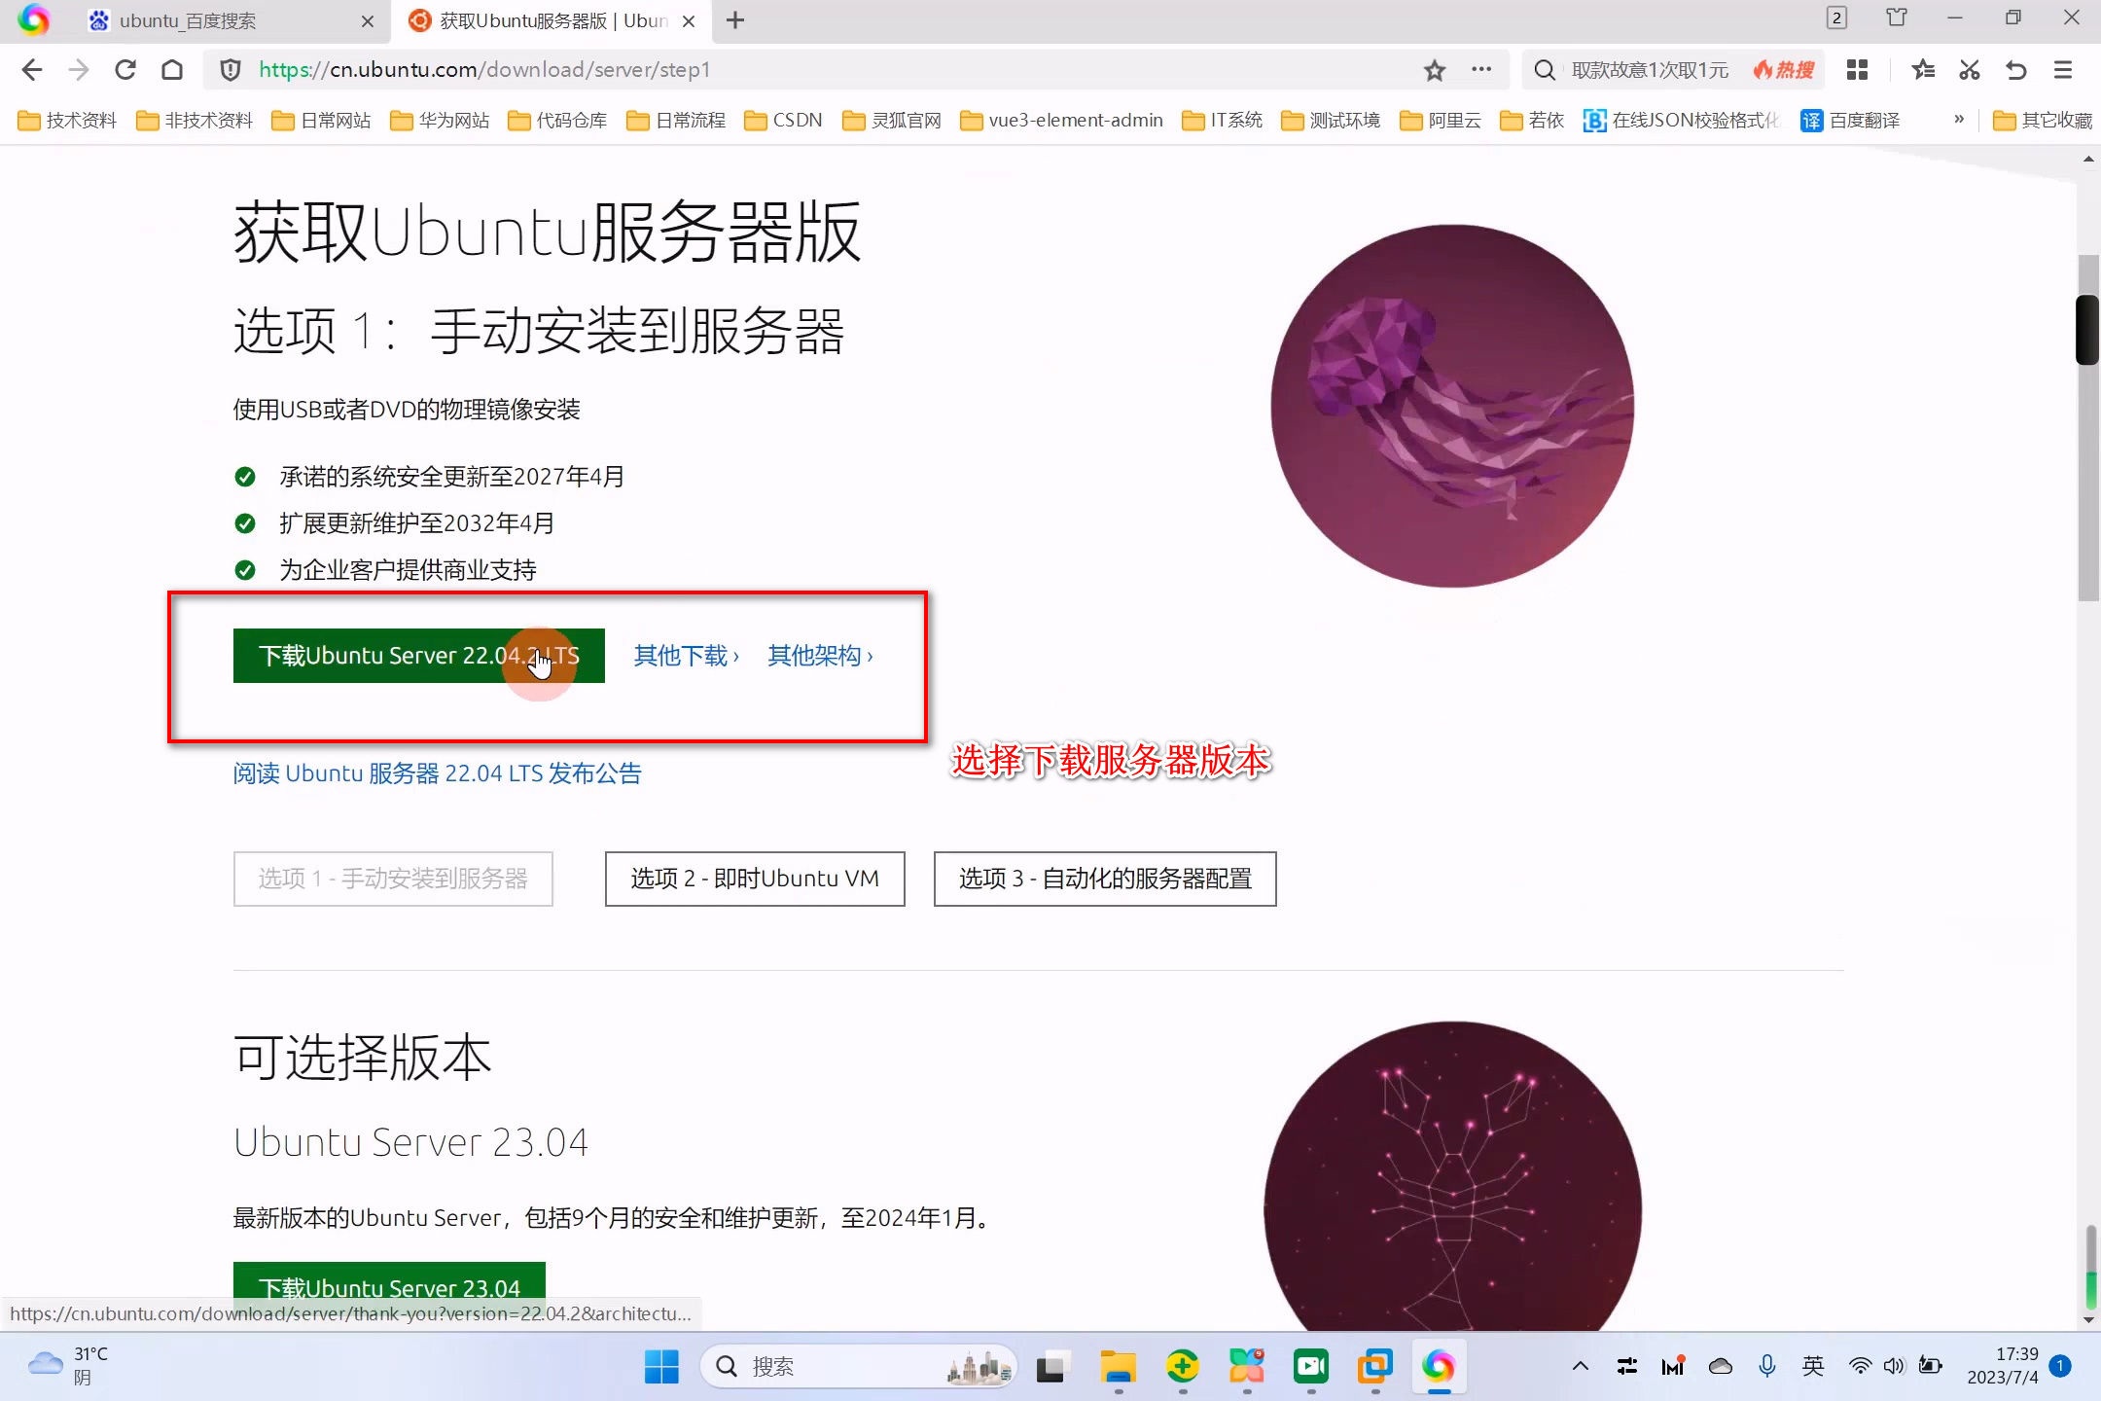Show more bookmarks with the chevron
2101x1401 pixels.
coord(1959,119)
